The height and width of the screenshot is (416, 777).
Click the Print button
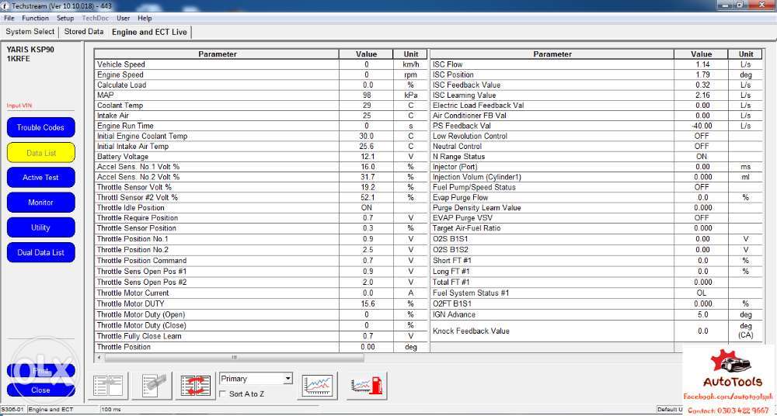coord(40,371)
